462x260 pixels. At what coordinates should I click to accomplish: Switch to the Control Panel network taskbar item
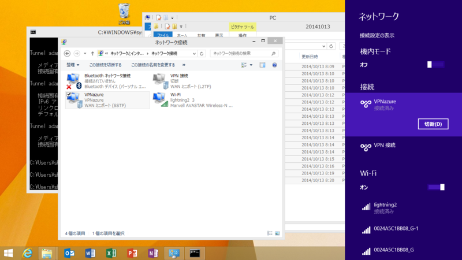point(174,253)
